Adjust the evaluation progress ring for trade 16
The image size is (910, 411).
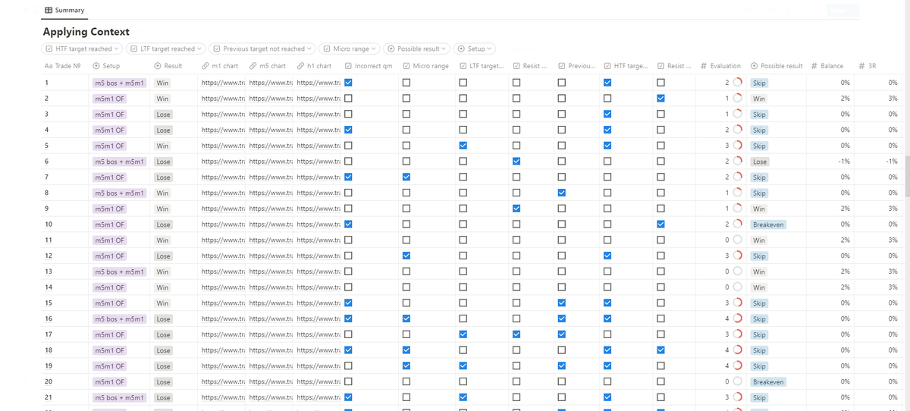point(737,318)
